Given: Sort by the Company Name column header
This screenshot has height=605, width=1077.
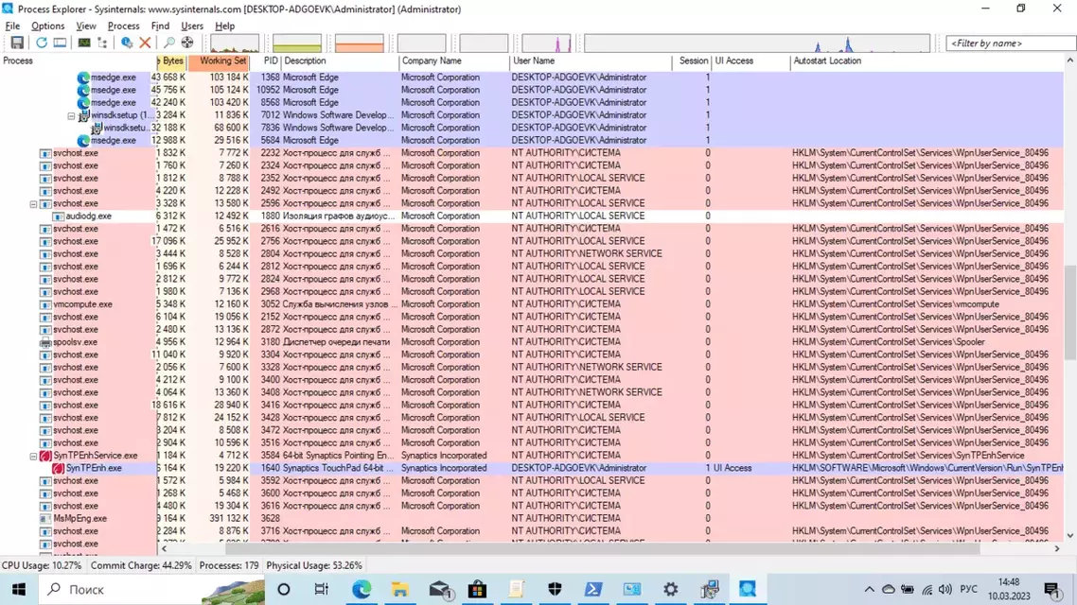Looking at the screenshot, I should click(454, 61).
